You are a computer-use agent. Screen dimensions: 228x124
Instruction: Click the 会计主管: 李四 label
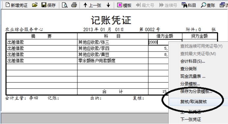(x=22, y=98)
